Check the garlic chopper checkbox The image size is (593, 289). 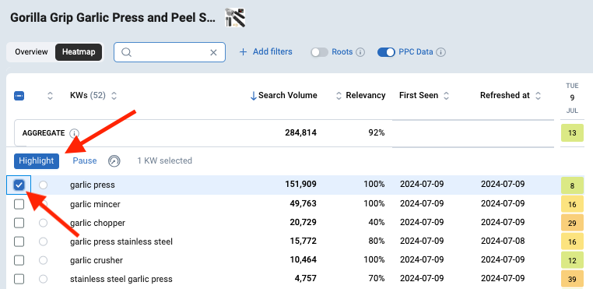[19, 223]
